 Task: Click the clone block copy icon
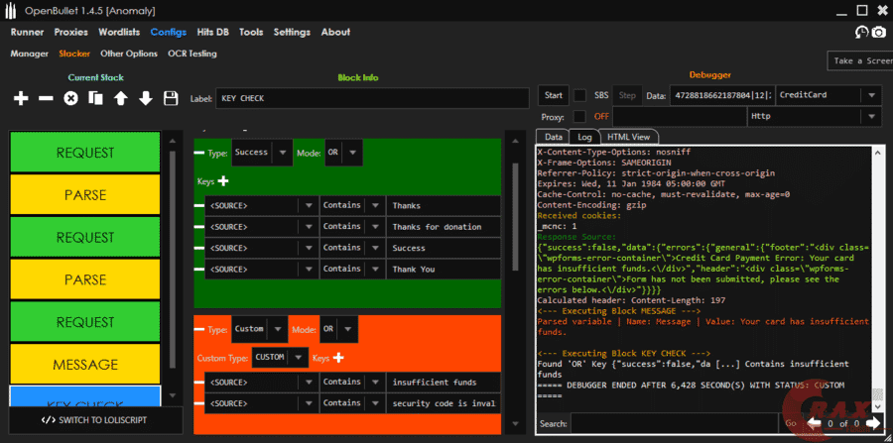pyautogui.click(x=95, y=98)
